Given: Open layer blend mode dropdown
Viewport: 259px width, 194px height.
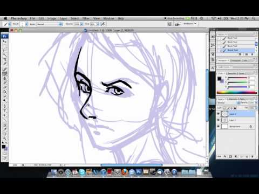Looking at the screenshot, I should tap(228, 103).
